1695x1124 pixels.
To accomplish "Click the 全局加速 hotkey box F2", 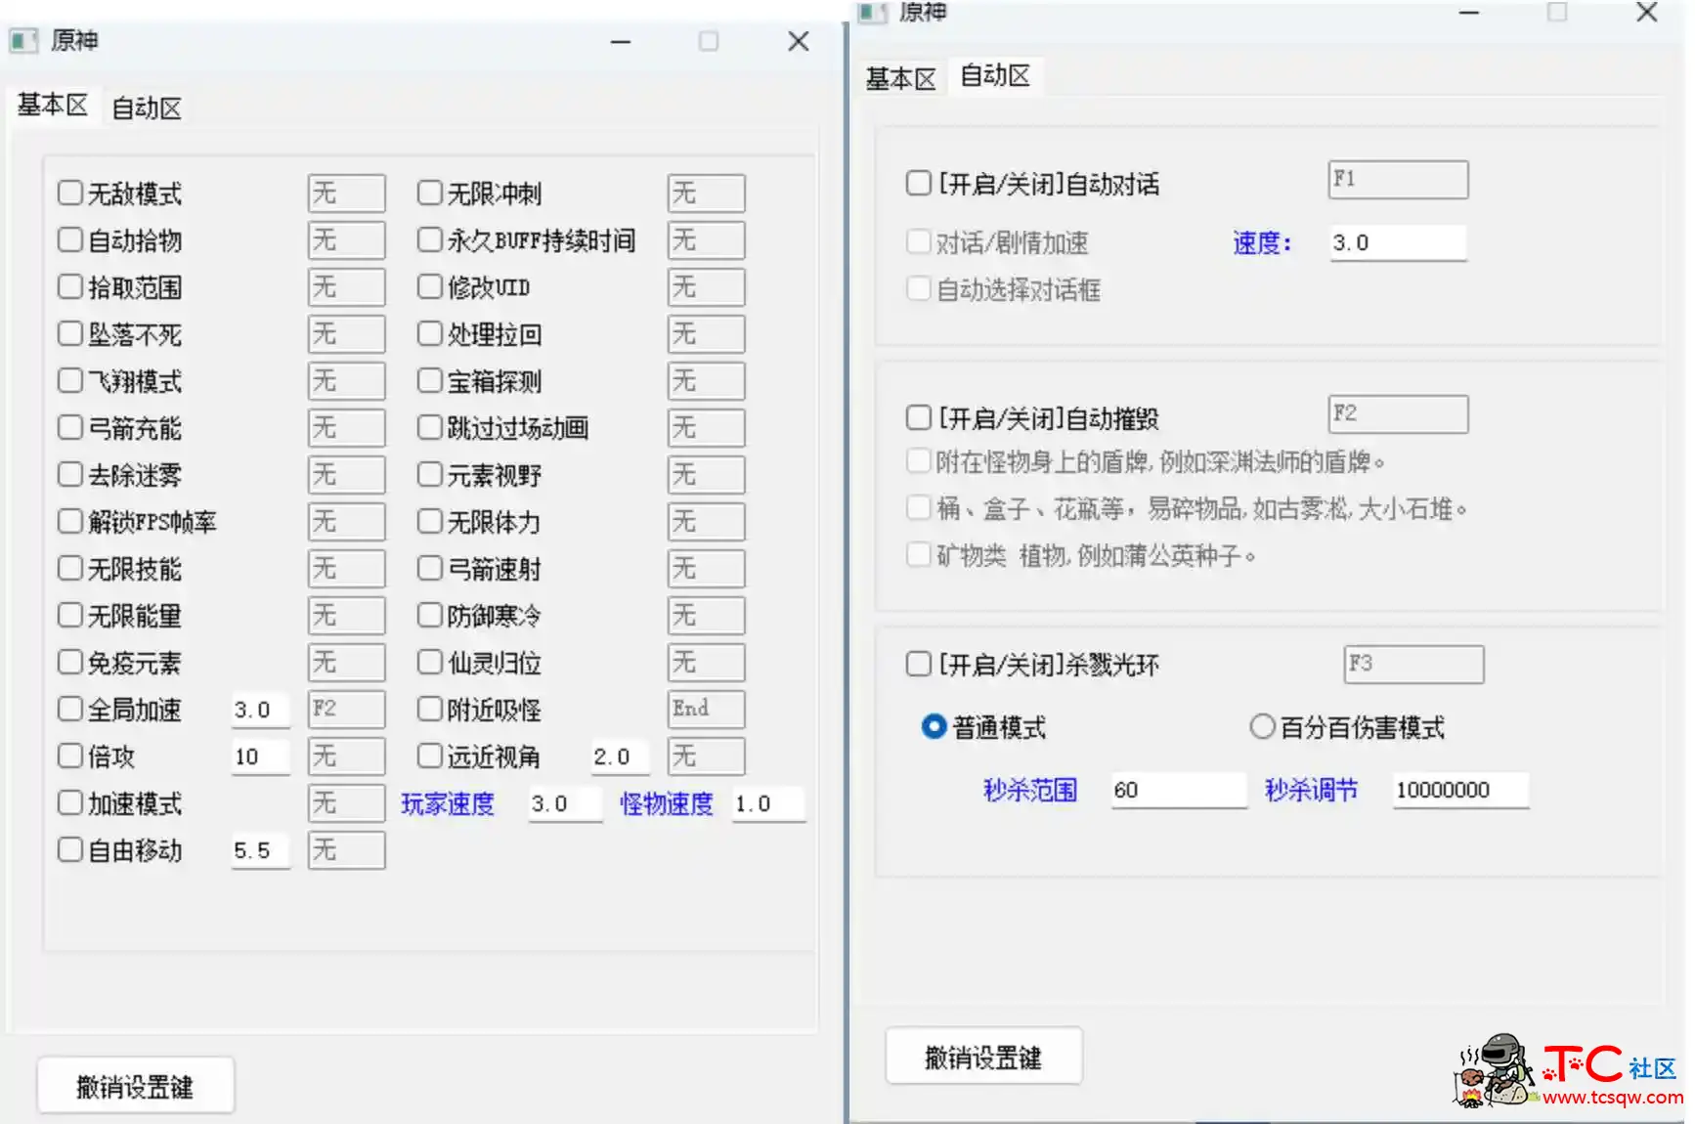I will pos(347,709).
